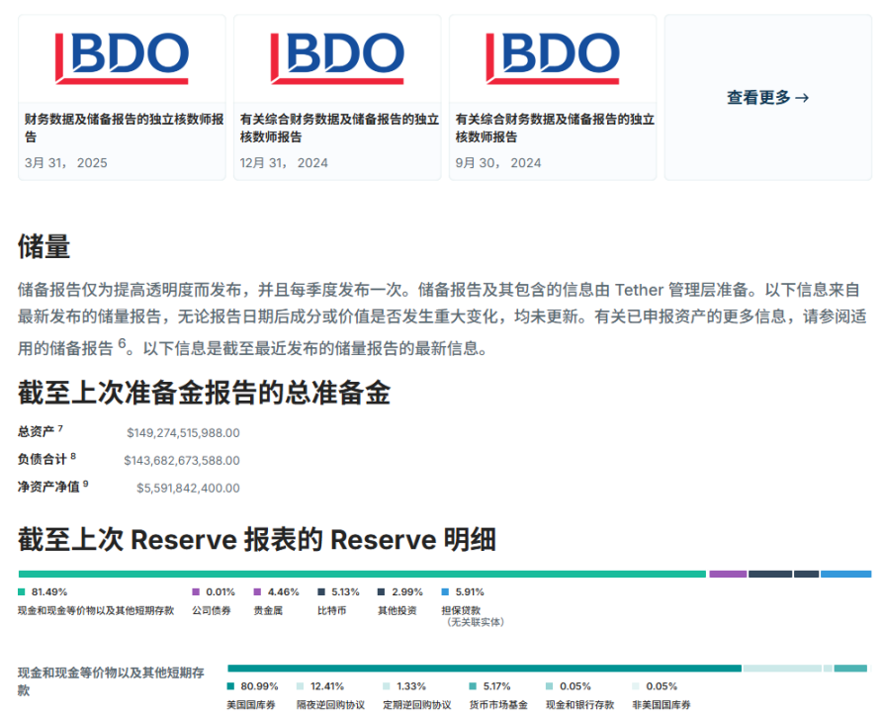Viewport: 884px width, 720px height.
Task: Select the liabilities value $143,682,673,588.00
Action: click(182, 461)
